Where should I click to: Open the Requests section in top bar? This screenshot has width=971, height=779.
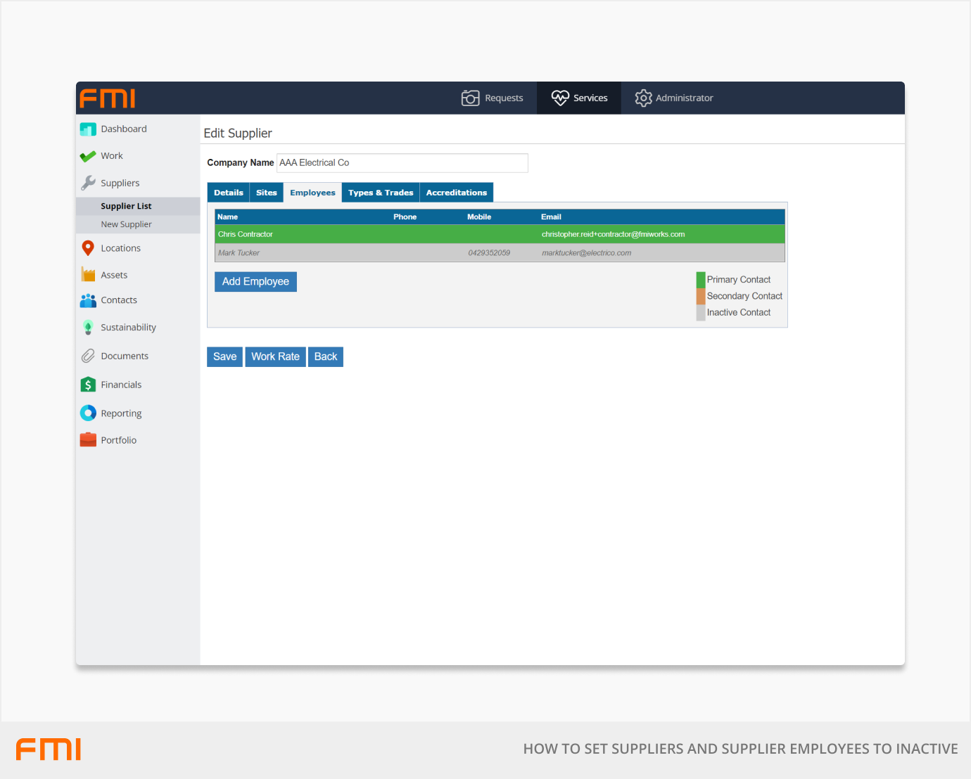(493, 98)
